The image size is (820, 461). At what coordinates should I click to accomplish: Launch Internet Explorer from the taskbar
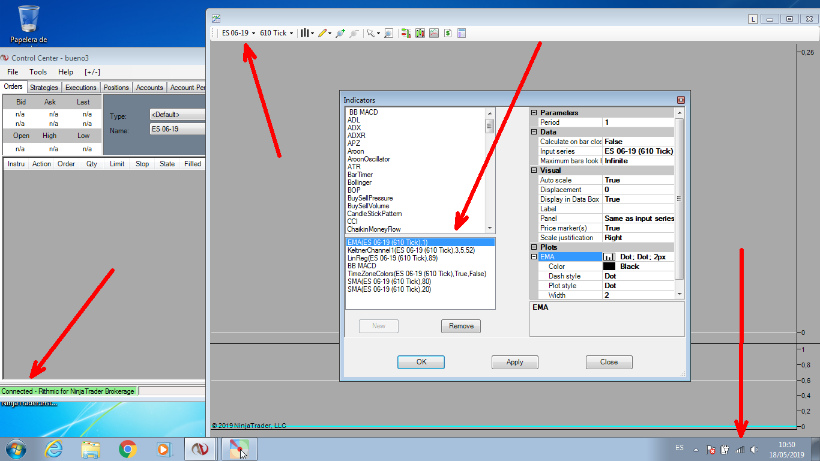[54, 449]
